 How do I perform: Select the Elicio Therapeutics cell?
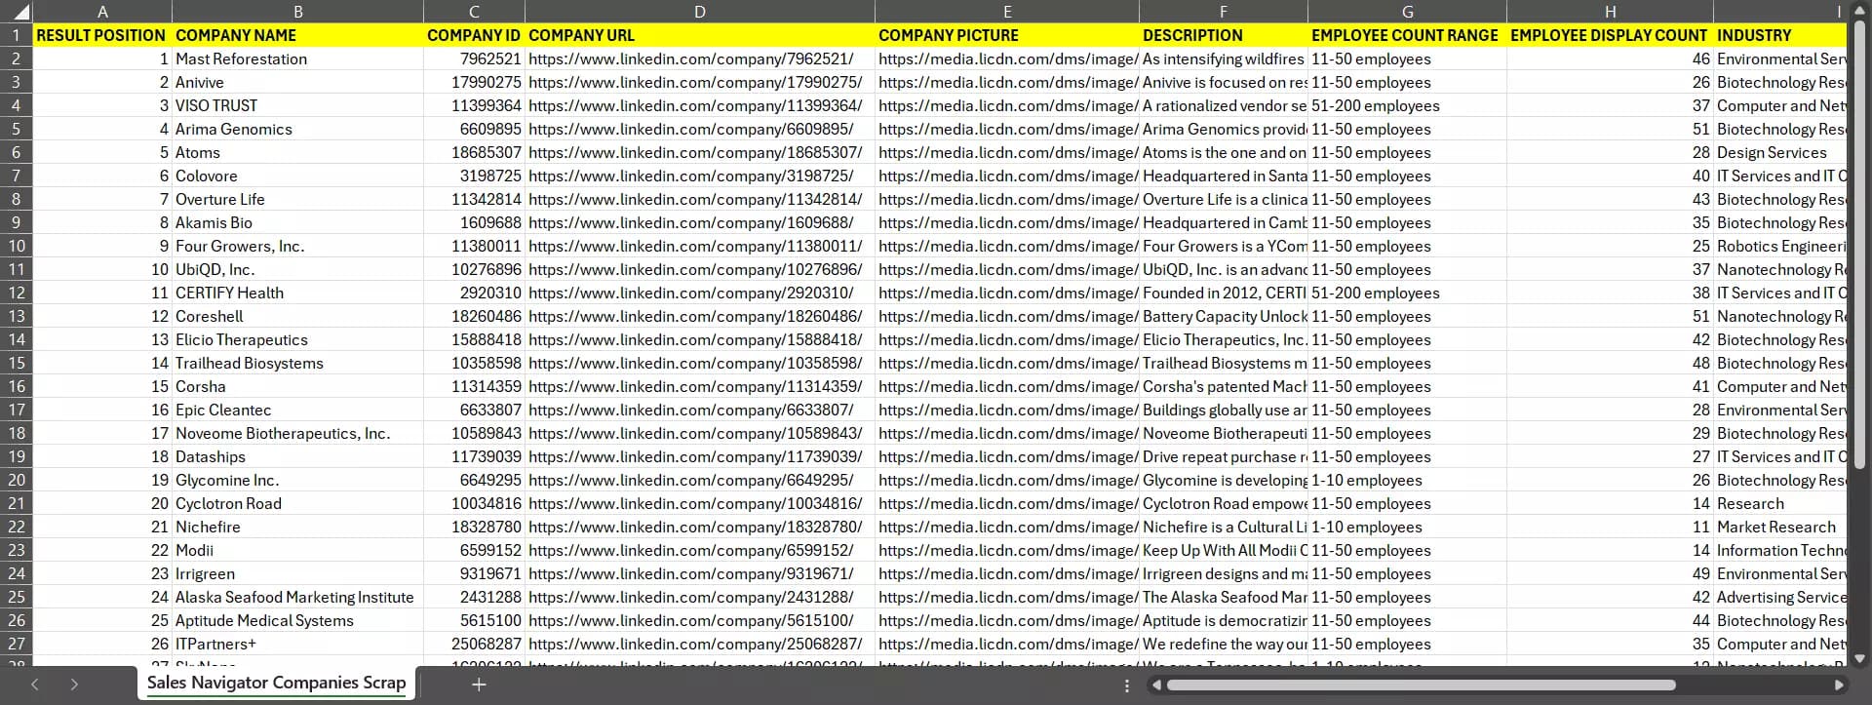(297, 339)
